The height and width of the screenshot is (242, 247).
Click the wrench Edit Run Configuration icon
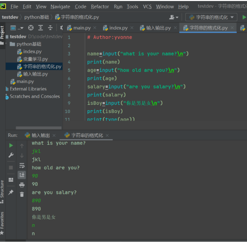[x=11, y=155]
